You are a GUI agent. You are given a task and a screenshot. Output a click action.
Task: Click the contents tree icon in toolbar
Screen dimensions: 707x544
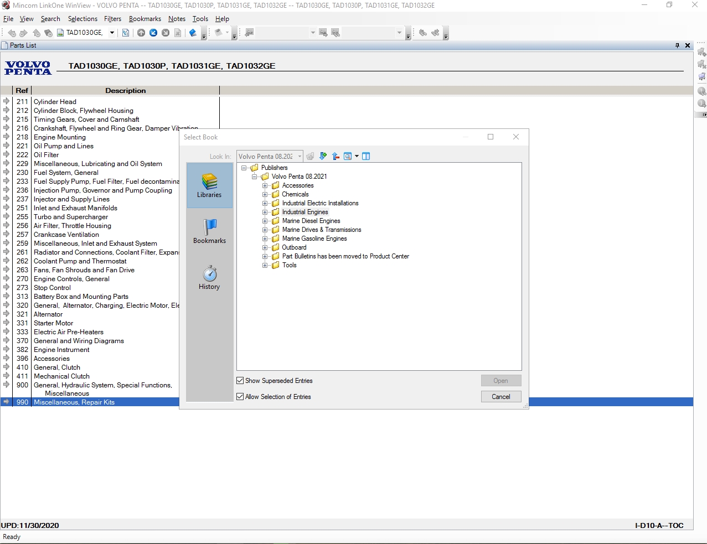[126, 33]
